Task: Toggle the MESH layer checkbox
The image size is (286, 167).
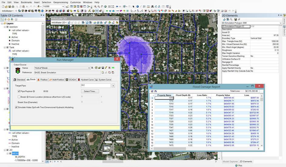Action: [x=10, y=153]
